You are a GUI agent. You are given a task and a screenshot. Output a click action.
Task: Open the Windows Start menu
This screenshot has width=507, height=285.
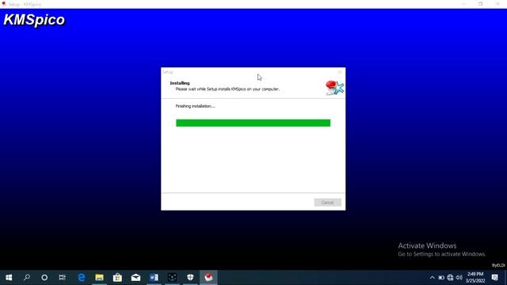point(9,277)
